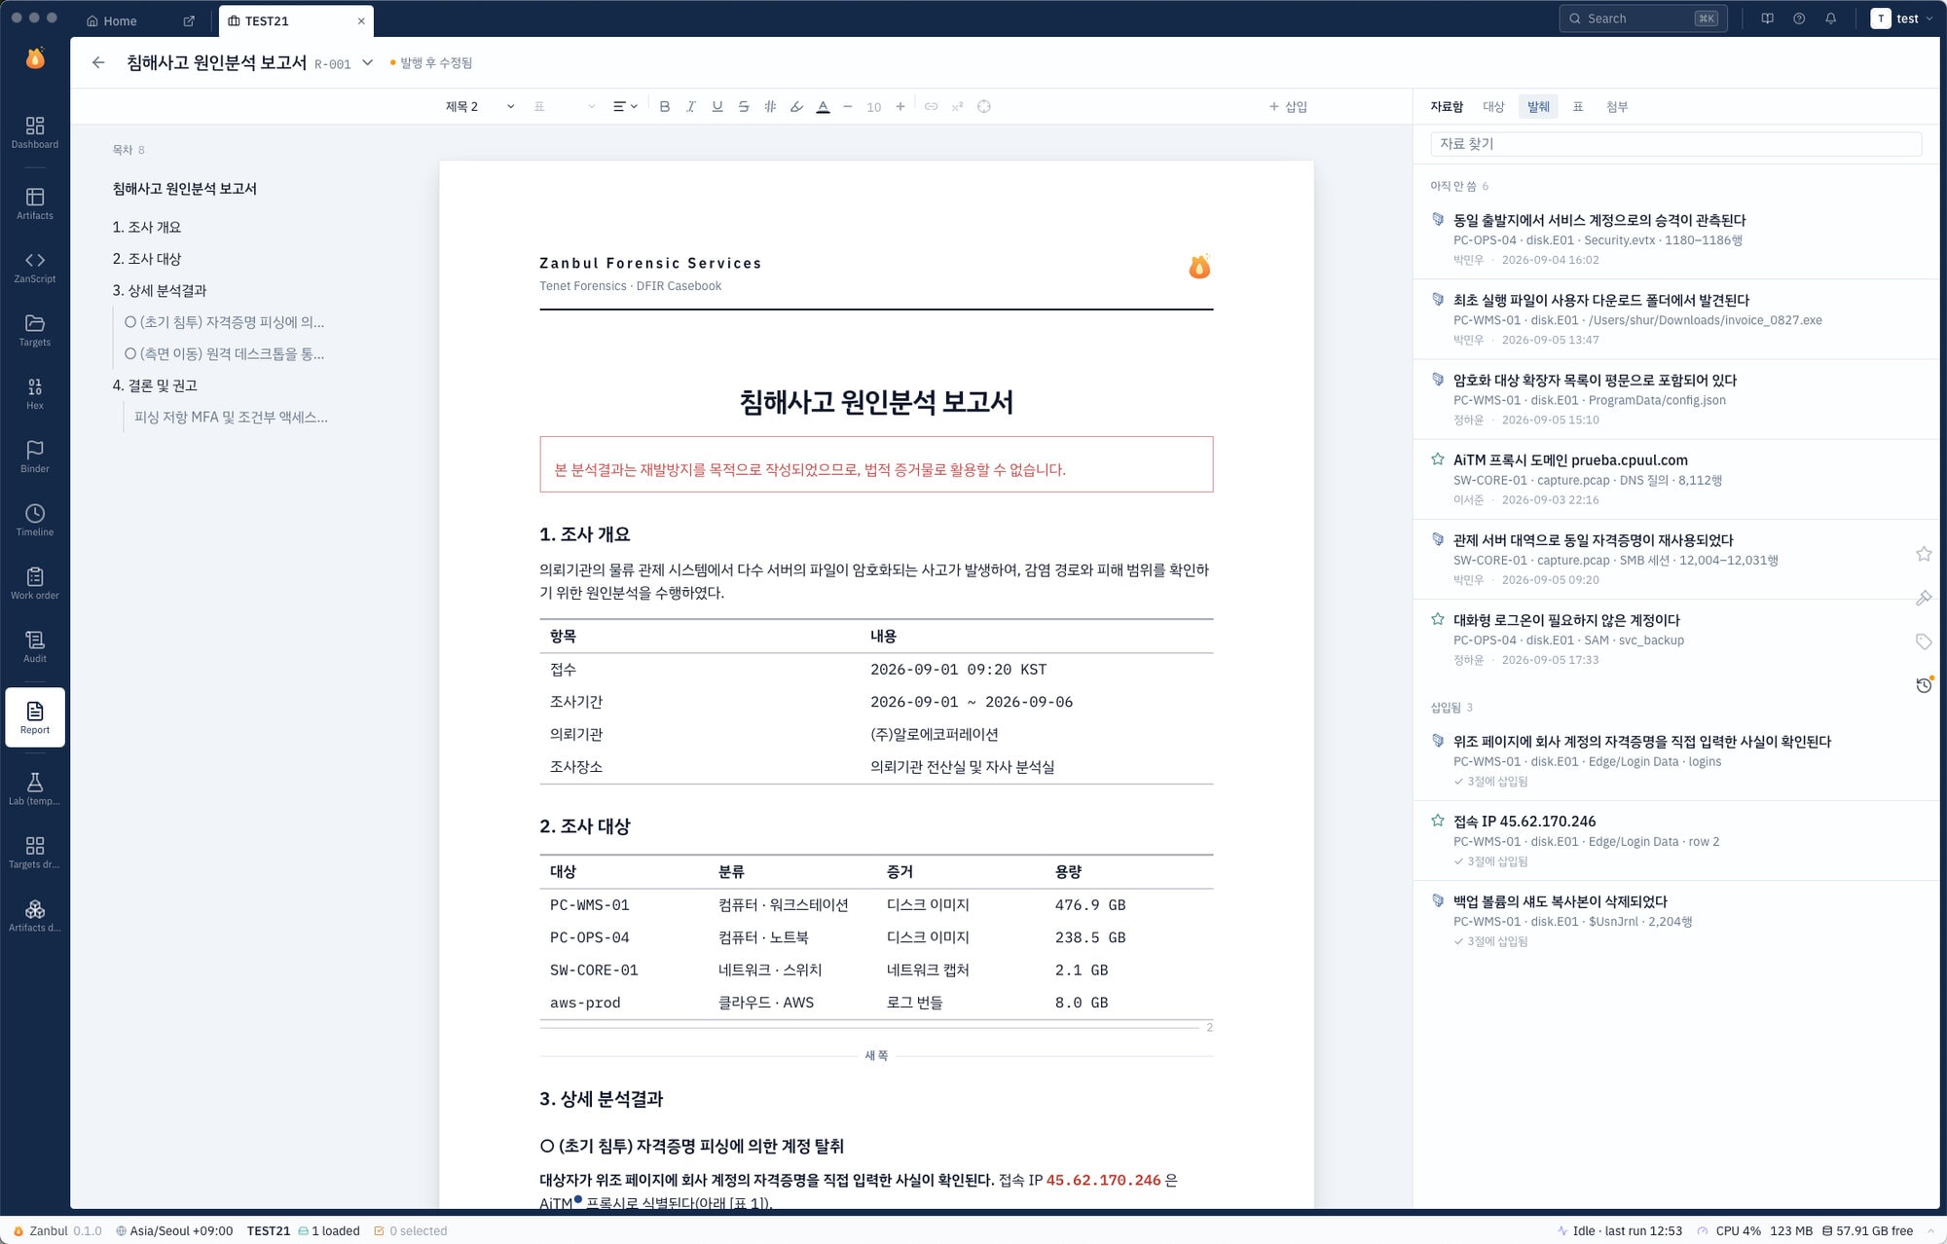1947x1244 pixels.
Task: Open the notifications bell
Action: pos(1831,18)
